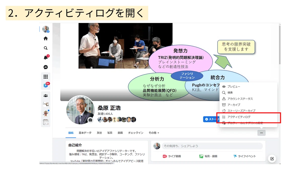
Task: Open notifications bell icon
Action: point(46,58)
